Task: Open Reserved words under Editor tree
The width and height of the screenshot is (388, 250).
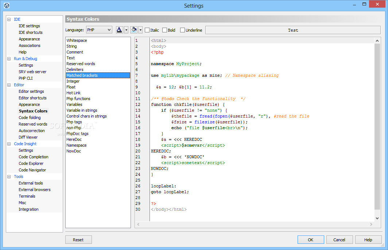Action: 33,124
